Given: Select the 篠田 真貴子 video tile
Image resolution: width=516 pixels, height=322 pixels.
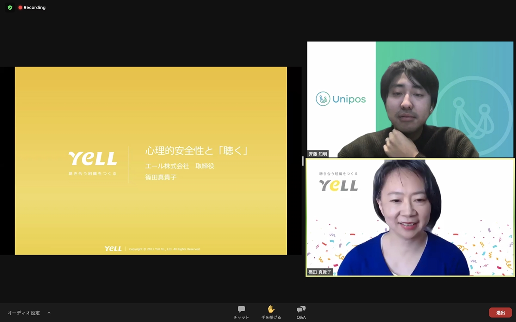Looking at the screenshot, I should click(410, 217).
